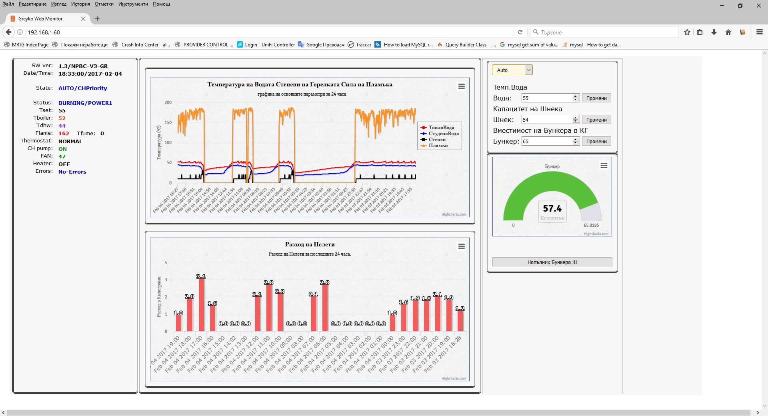Expand the Auto mode dropdown

click(x=528, y=70)
